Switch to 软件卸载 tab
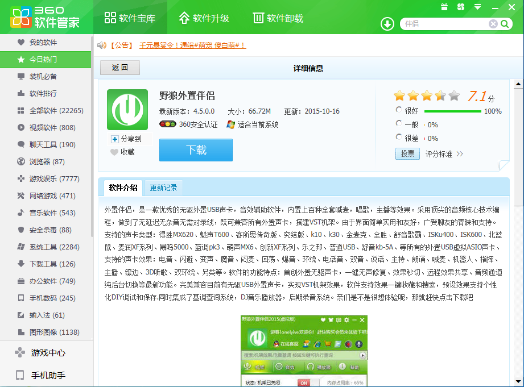The image size is (524, 387). [x=278, y=18]
